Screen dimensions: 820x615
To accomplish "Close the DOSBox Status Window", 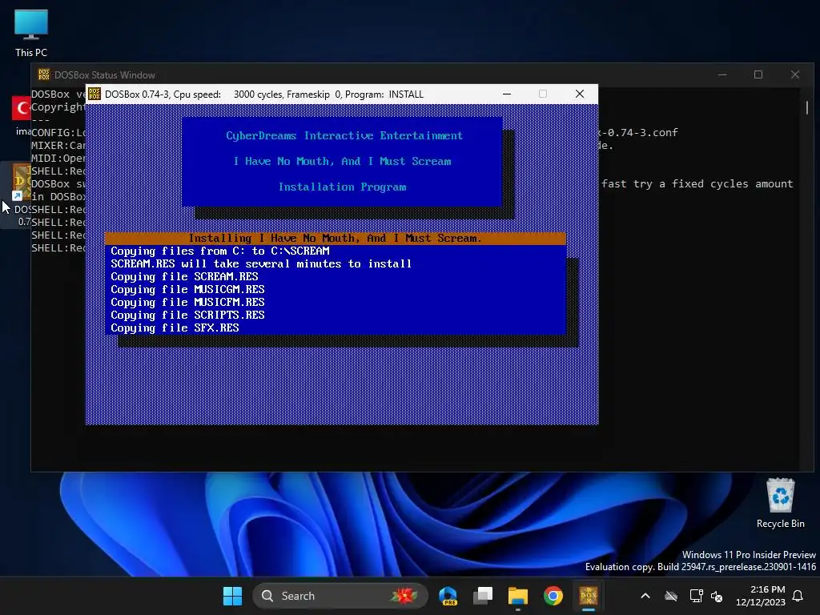I will 795,74.
